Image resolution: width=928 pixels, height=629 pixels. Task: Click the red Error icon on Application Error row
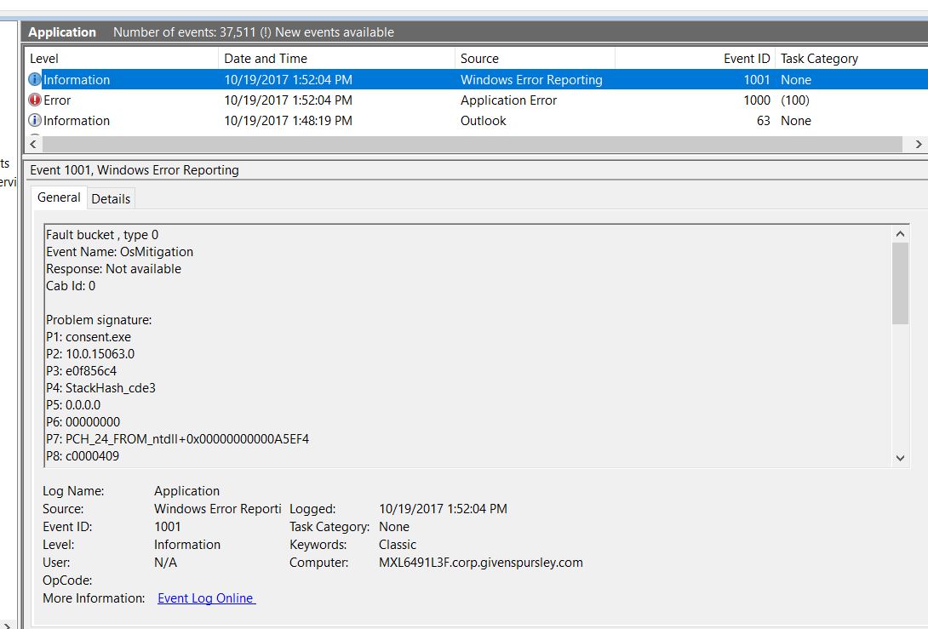pos(35,100)
